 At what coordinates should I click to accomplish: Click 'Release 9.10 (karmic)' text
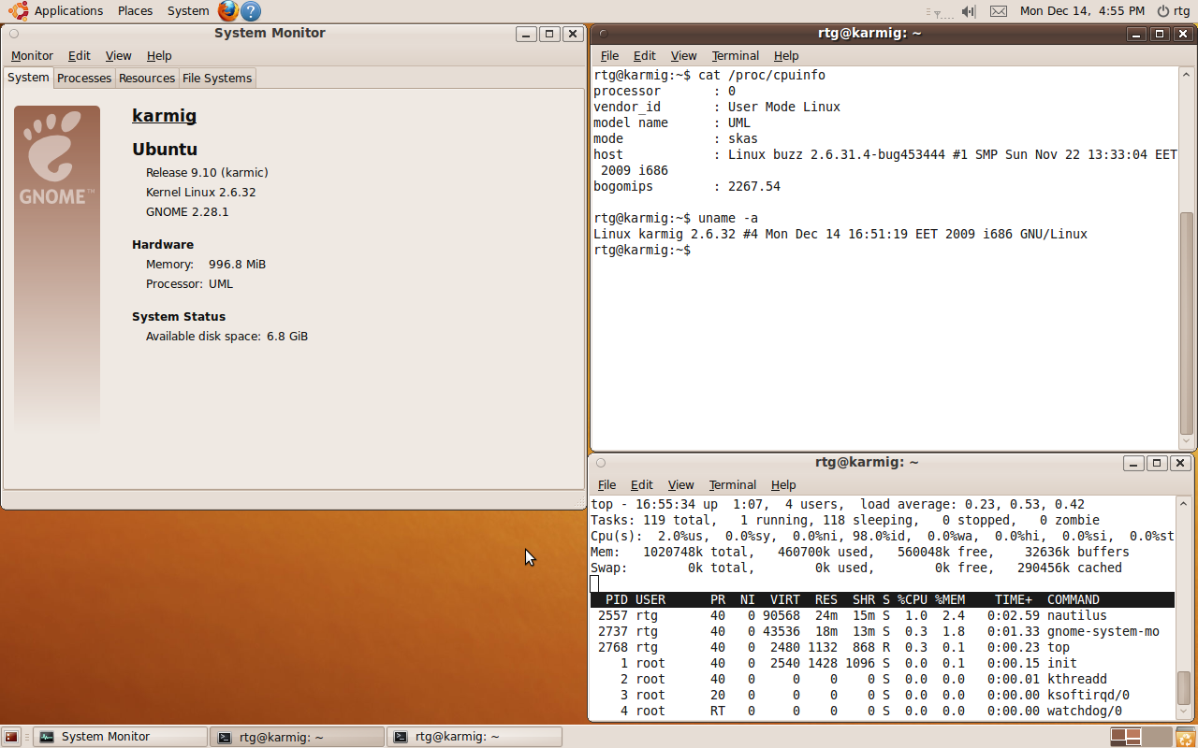[x=207, y=173]
